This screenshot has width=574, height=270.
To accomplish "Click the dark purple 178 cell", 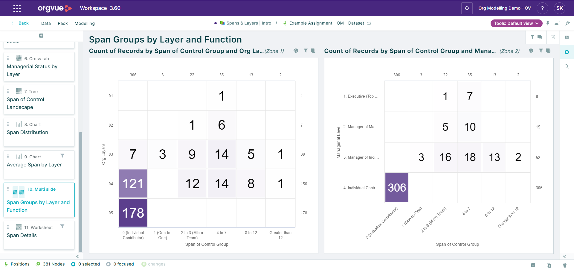I will [x=133, y=213].
